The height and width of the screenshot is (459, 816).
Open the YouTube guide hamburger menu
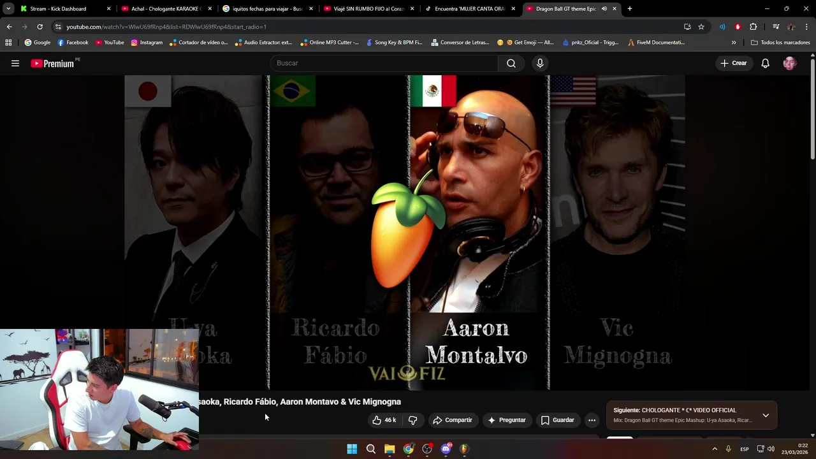coord(15,63)
